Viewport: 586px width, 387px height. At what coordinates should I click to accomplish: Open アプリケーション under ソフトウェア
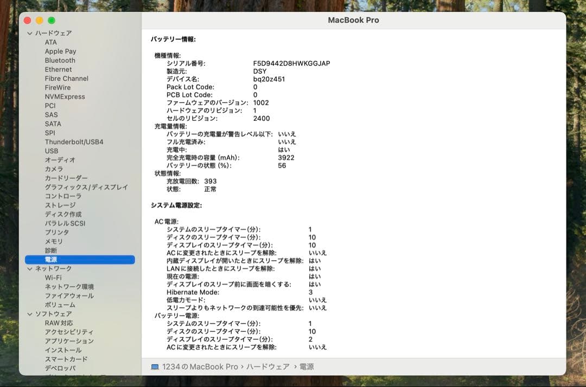click(68, 340)
